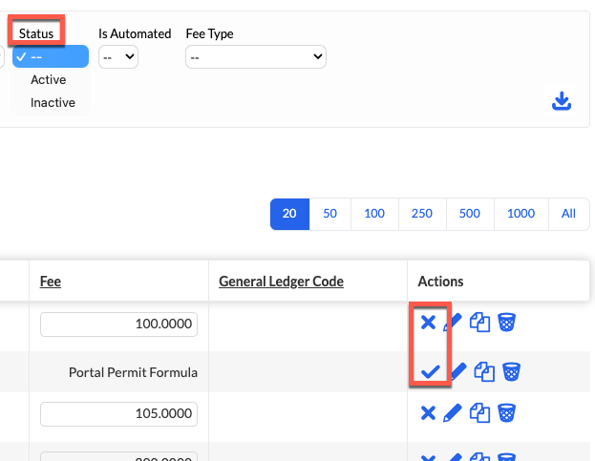Click the Portal Permit Formula text

133,372
